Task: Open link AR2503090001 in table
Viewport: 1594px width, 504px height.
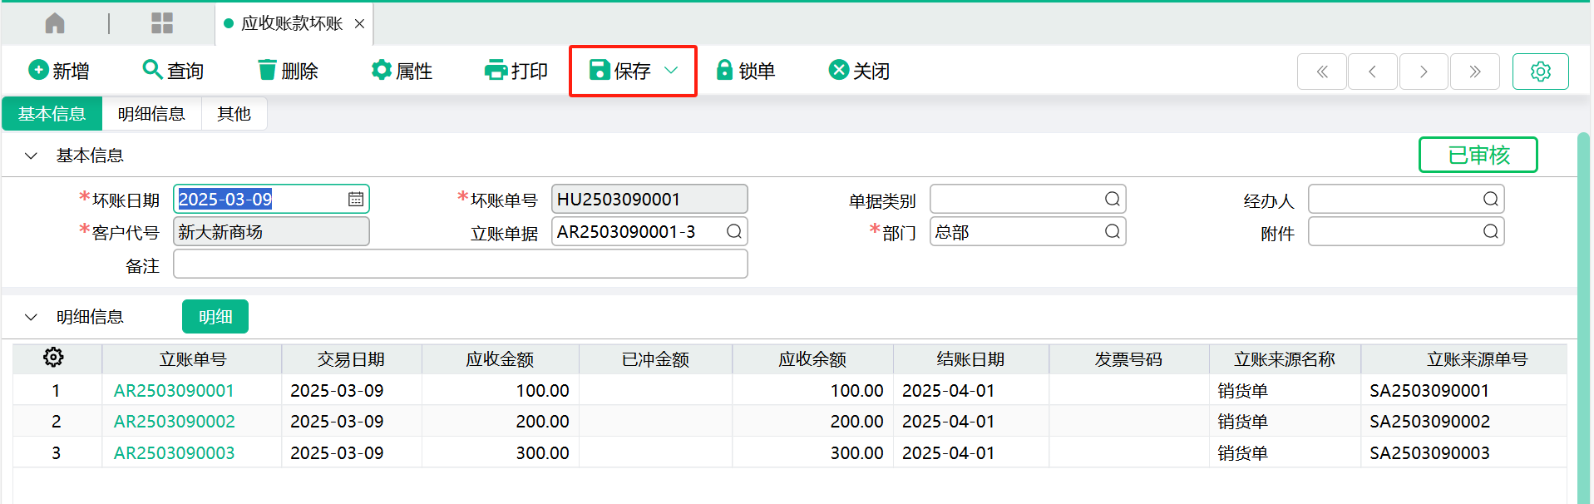Action: [174, 391]
